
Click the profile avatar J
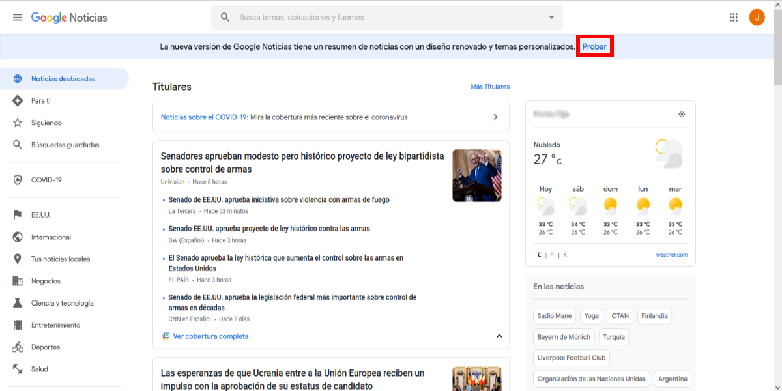757,17
